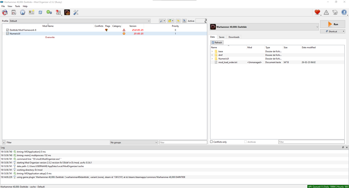Screen dimensions: 349x188
Task: Close the Log panel
Action: click(x=347, y=147)
